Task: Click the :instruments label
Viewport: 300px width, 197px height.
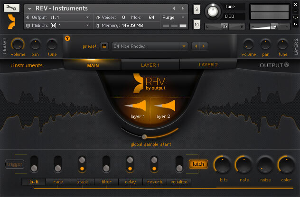Action: pyautogui.click(x=27, y=65)
